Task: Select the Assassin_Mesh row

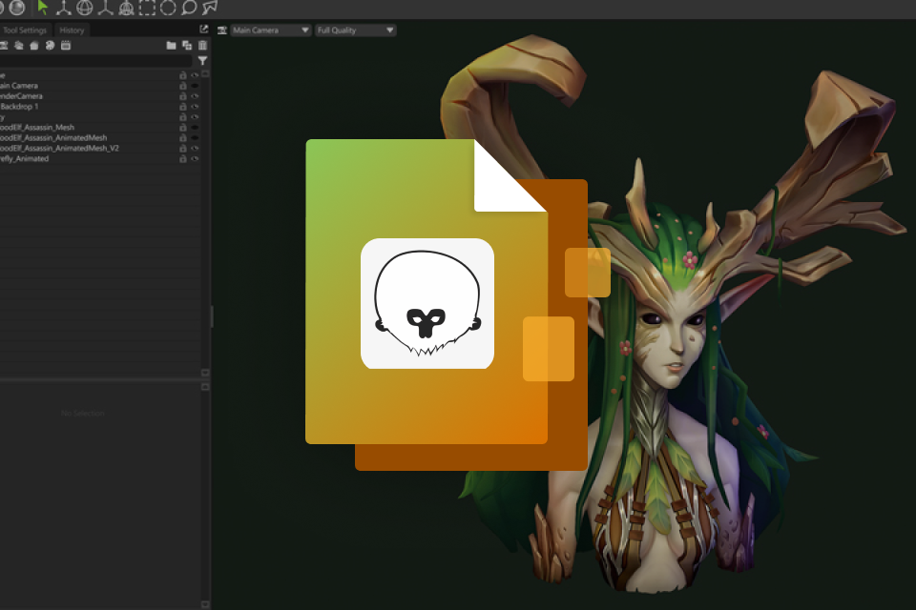Action: point(100,128)
